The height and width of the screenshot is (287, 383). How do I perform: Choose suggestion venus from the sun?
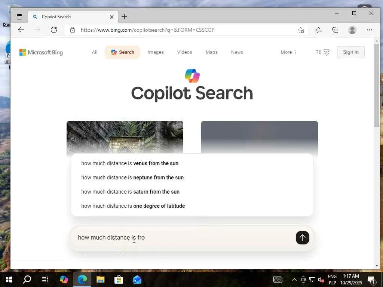[x=192, y=163]
